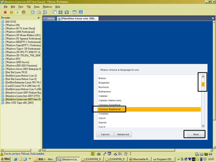Select [Red Hat Linux V8.0] in Favorites

point(16,72)
